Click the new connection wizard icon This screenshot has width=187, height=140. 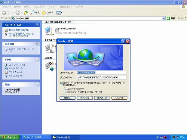pos(6,30)
